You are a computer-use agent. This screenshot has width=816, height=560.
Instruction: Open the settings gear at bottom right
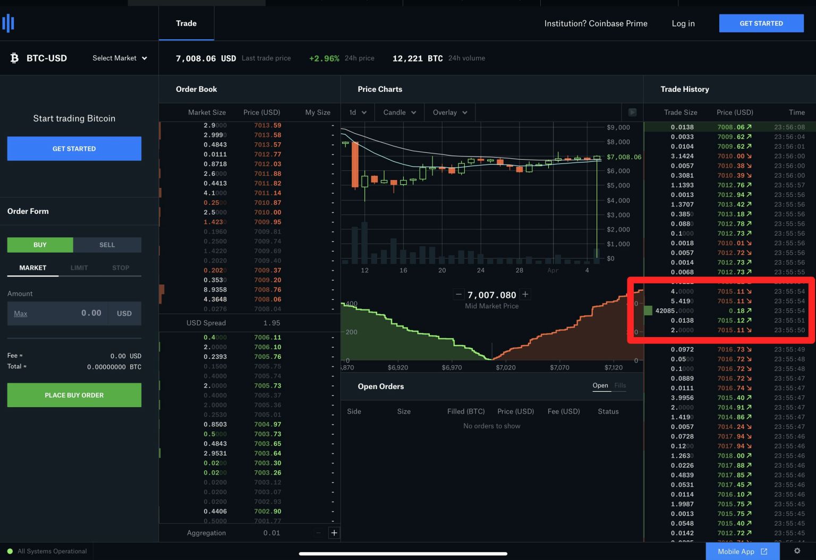pyautogui.click(x=797, y=551)
